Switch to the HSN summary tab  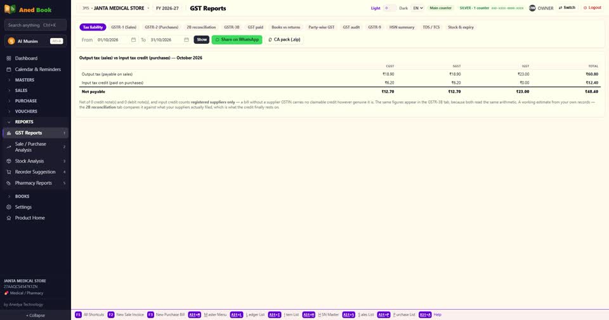(x=402, y=27)
